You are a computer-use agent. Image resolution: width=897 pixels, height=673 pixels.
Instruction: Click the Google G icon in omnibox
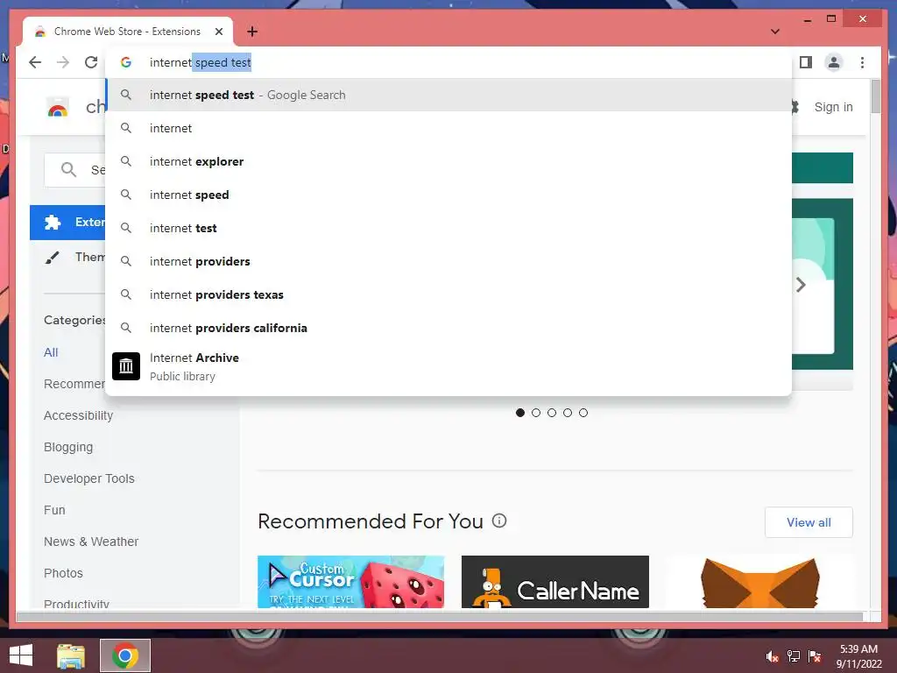(x=126, y=62)
